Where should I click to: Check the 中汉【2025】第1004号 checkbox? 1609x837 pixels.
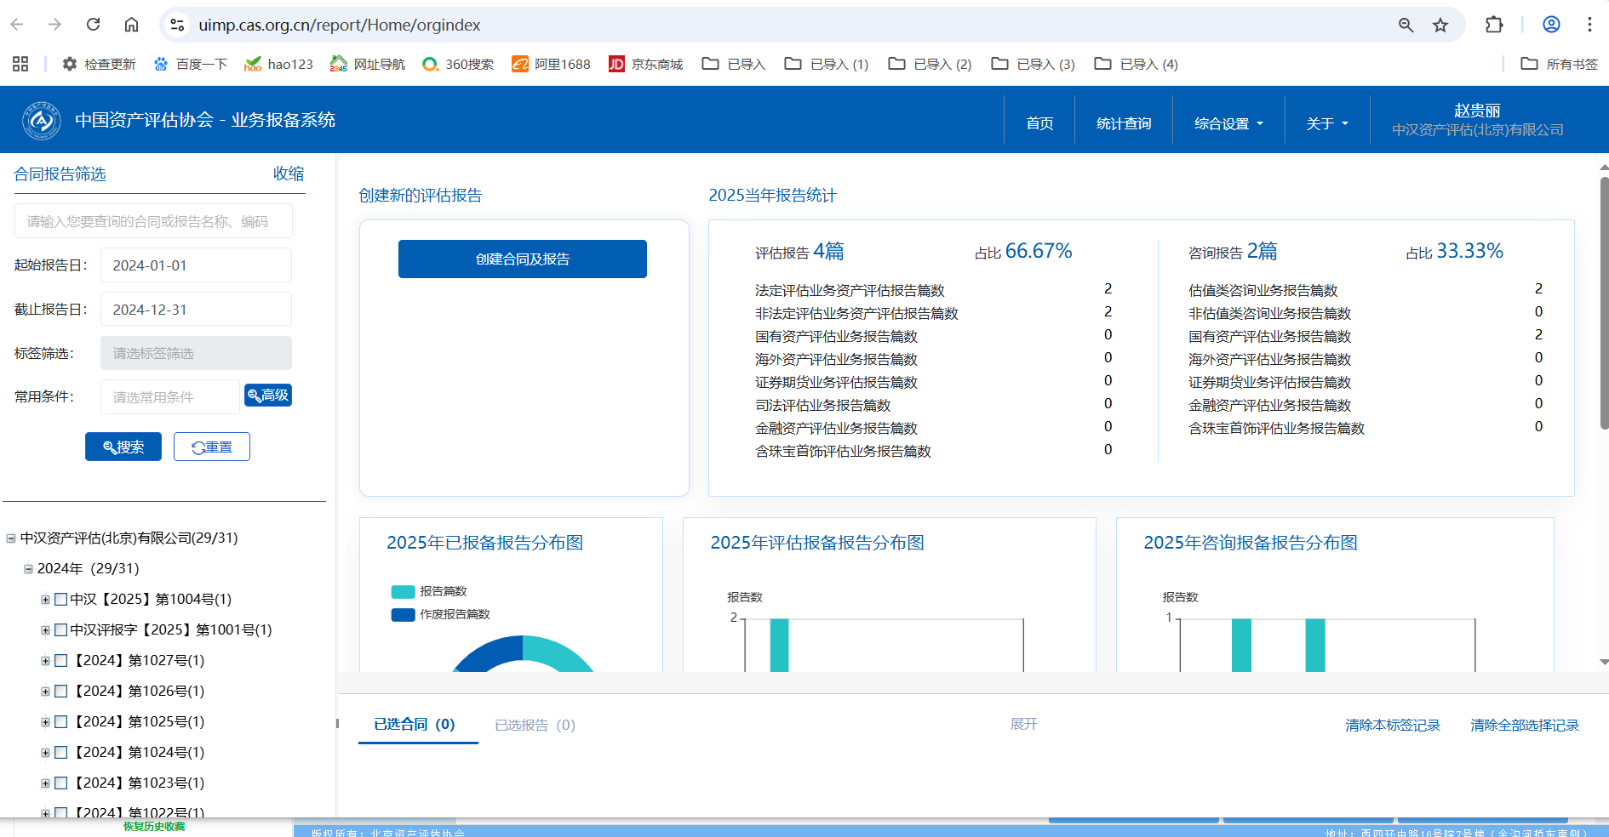(60, 600)
